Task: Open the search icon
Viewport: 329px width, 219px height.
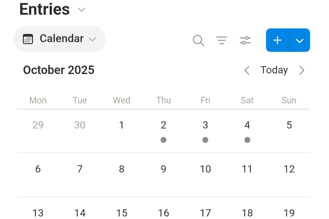Action: click(198, 40)
